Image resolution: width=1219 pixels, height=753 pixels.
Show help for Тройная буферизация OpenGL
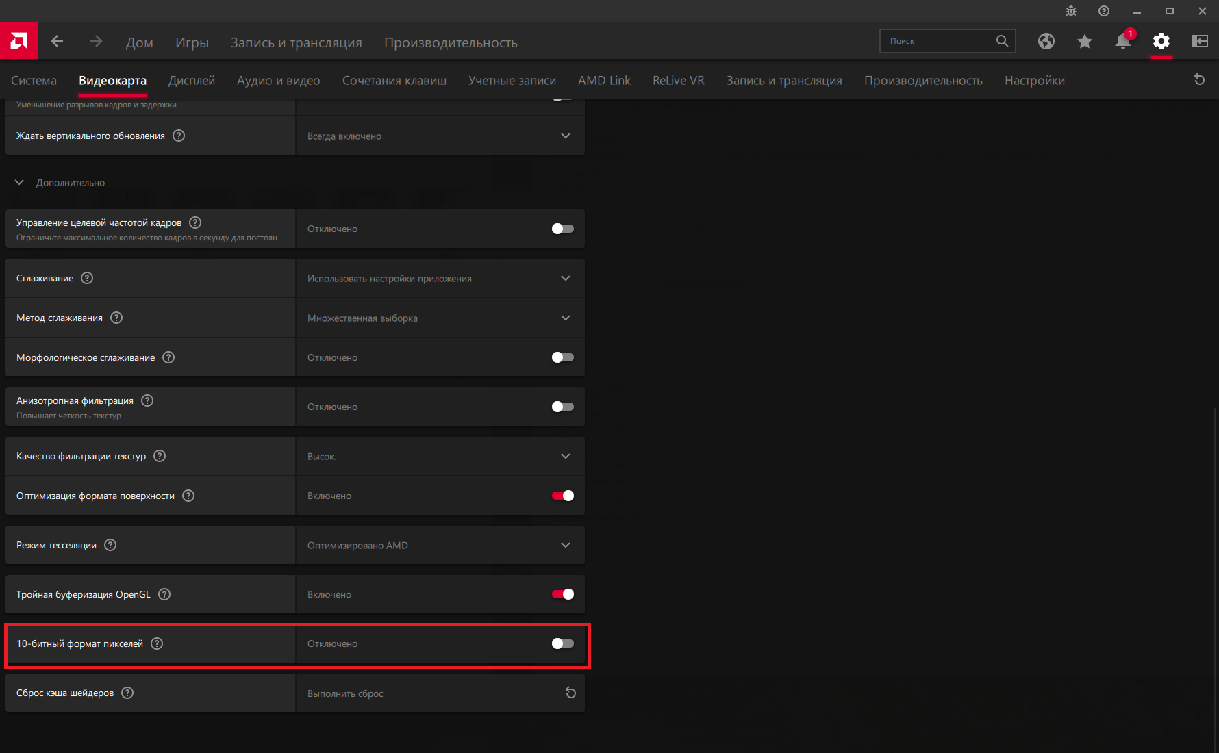click(x=164, y=594)
